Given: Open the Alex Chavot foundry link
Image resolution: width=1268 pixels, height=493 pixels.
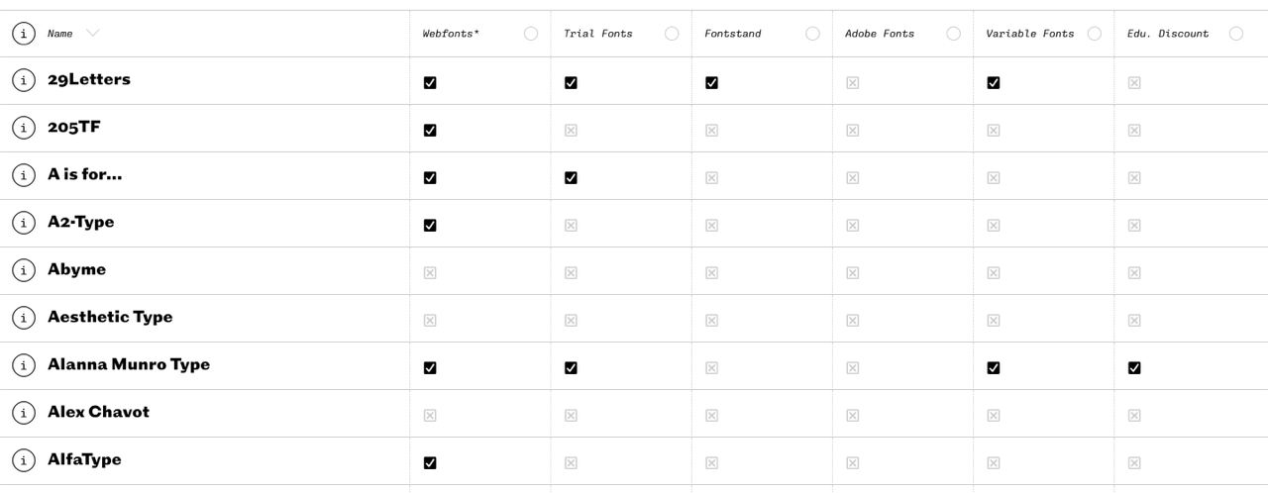Looking at the screenshot, I should click(x=98, y=412).
